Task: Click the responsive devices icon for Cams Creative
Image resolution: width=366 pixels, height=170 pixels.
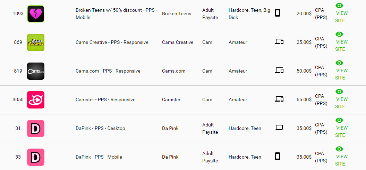Action: coord(279,41)
